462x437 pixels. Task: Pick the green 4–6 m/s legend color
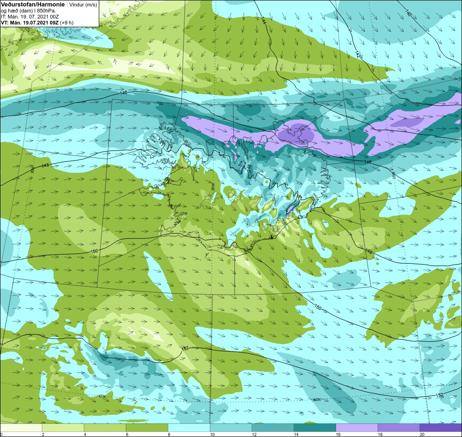(105, 427)
